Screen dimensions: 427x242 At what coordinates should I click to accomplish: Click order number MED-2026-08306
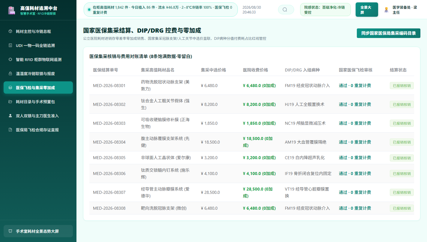point(109,173)
